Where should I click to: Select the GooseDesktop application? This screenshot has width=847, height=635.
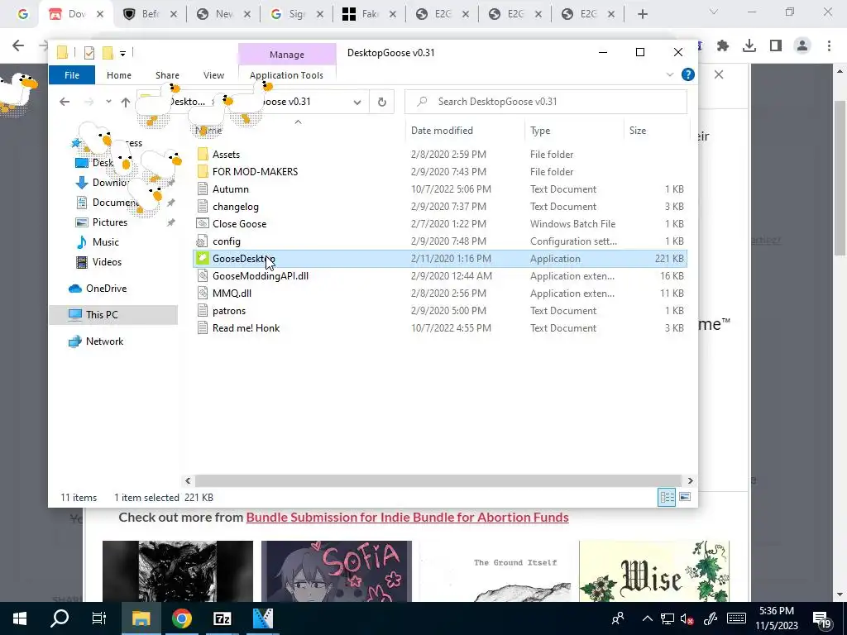(440, 259)
